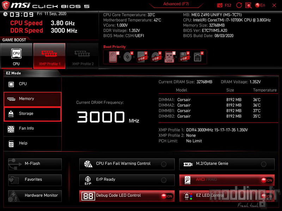The height and width of the screenshot is (211, 282).
Task: Click the Model column header
Action: pyautogui.click(x=182, y=90)
